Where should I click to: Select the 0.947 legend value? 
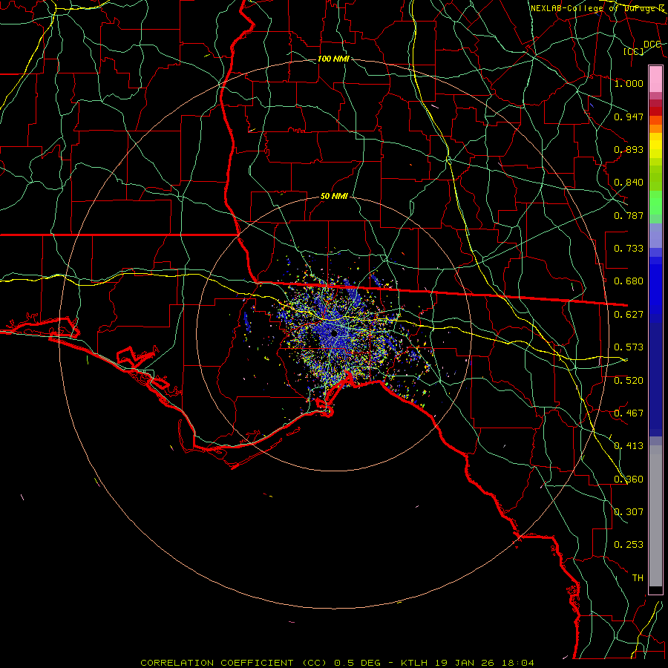click(629, 117)
